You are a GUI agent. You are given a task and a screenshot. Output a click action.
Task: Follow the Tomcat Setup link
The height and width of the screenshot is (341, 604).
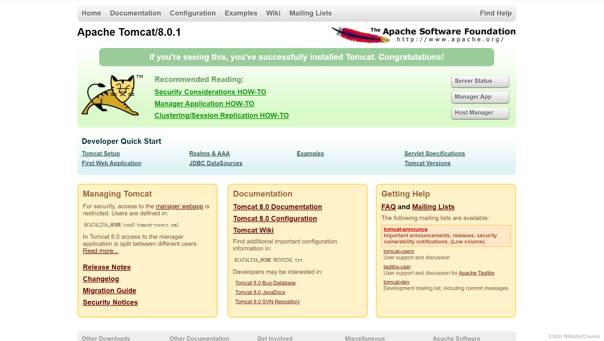pyautogui.click(x=101, y=154)
